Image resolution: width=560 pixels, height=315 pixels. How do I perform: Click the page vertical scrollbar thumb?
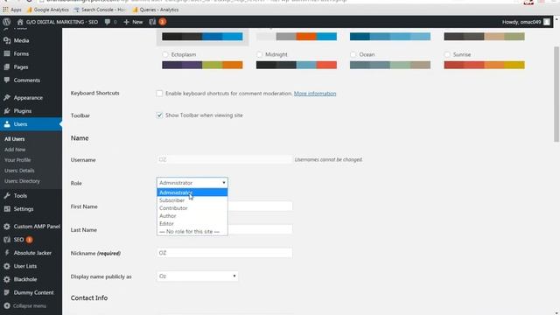pyautogui.click(x=556, y=94)
